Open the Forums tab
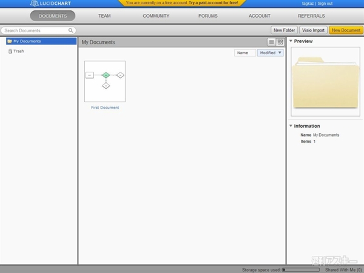Screen dimensions: 364x273 [208, 16]
